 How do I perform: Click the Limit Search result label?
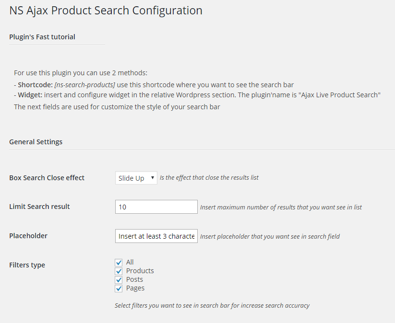39,207
